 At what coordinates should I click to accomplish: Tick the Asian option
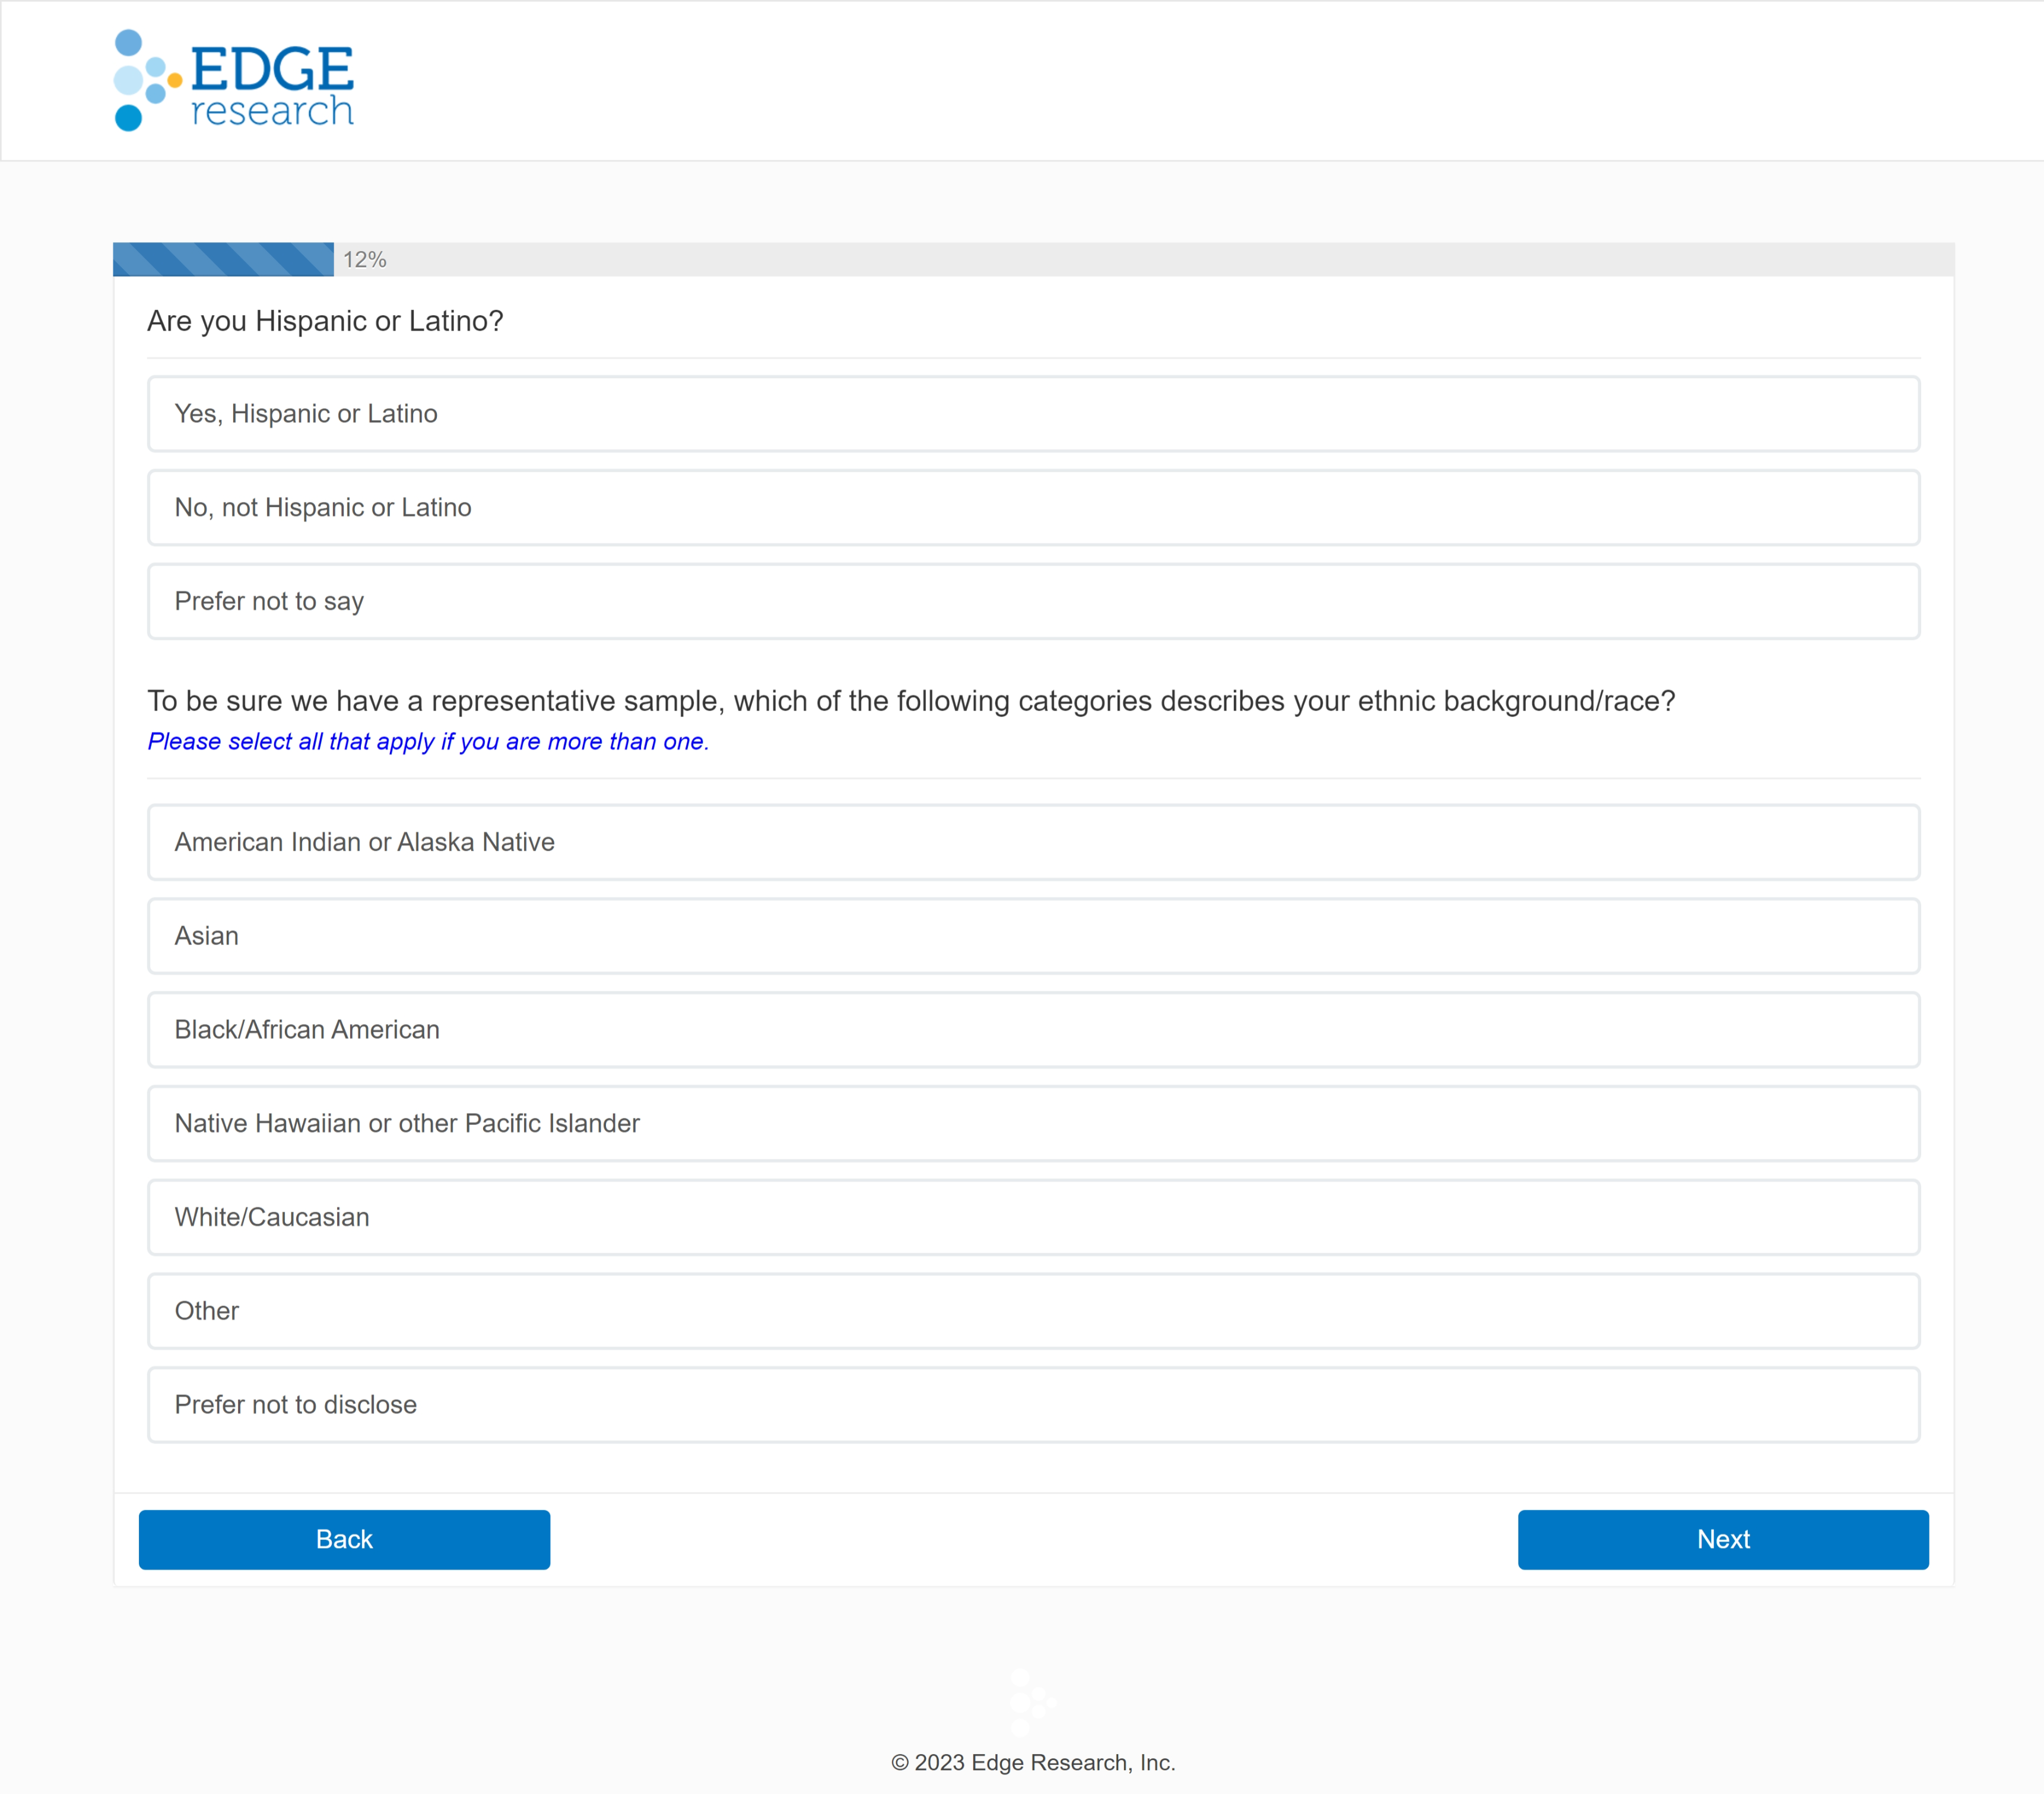(x=1033, y=936)
